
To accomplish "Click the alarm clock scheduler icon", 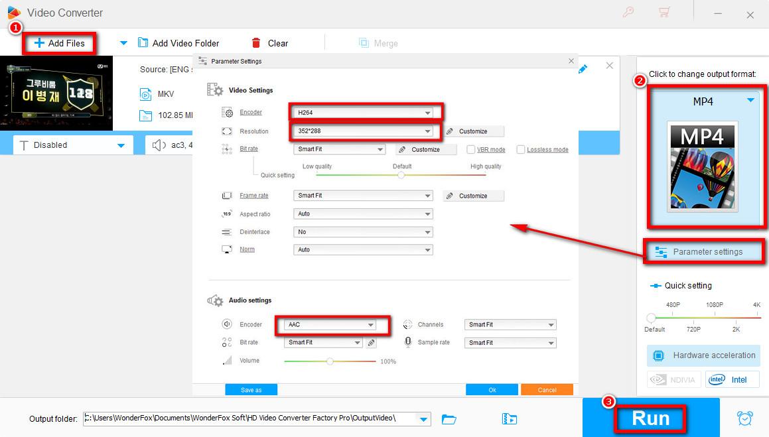I will click(x=744, y=418).
